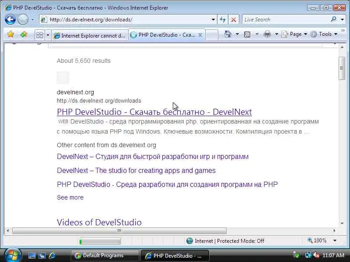Image resolution: width=350 pixels, height=262 pixels.
Task: Expand the zoom level dropdown arrow
Action: pos(335,241)
